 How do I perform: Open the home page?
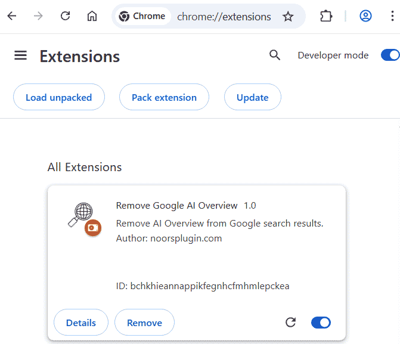point(92,16)
